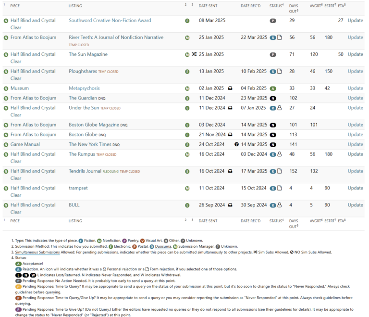Viewport: 369px width, 317px height.
Task: Click the top DATE SENT column header
Action: 208,6
